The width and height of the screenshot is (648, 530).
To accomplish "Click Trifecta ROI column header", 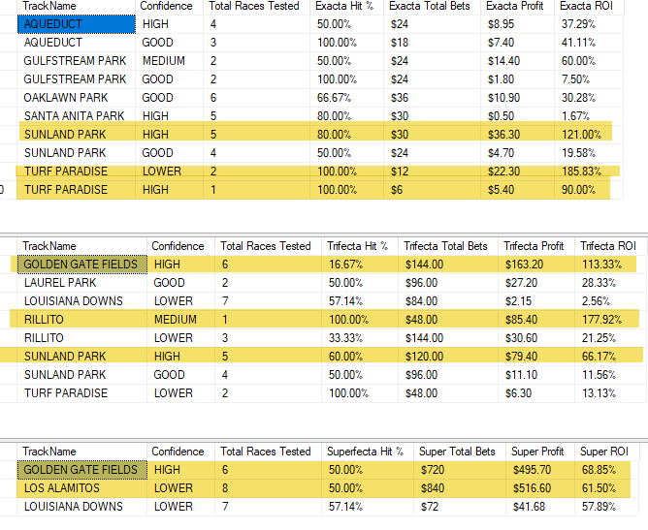I will click(610, 246).
